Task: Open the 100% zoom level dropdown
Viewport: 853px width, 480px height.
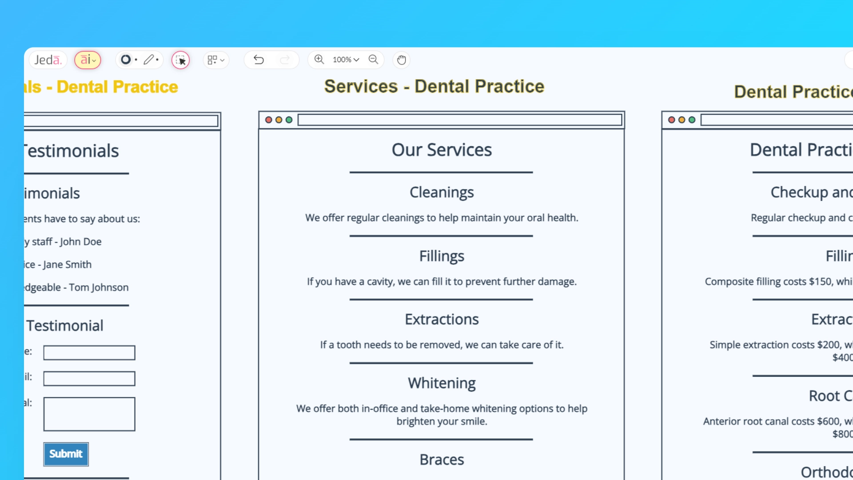Action: pos(346,60)
